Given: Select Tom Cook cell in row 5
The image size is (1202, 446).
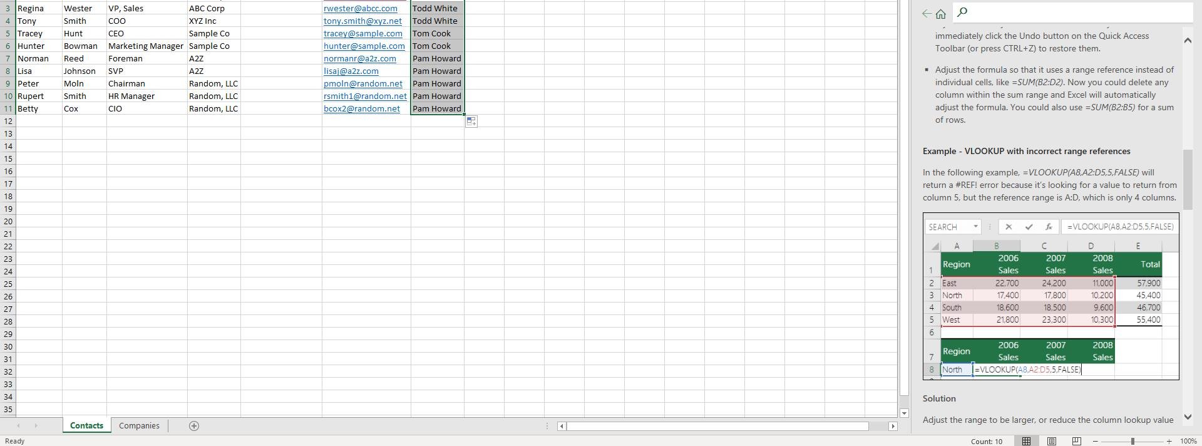Looking at the screenshot, I should (x=438, y=33).
